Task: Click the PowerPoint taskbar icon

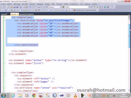Action: point(89,96)
